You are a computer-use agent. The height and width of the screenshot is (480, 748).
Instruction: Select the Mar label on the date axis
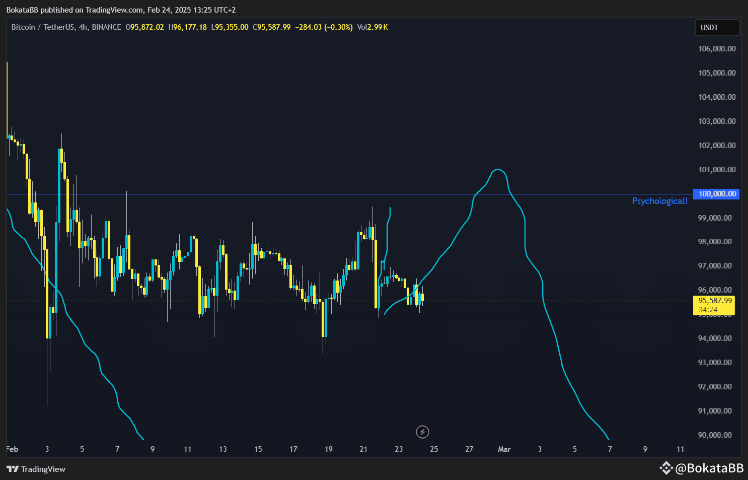tap(504, 449)
